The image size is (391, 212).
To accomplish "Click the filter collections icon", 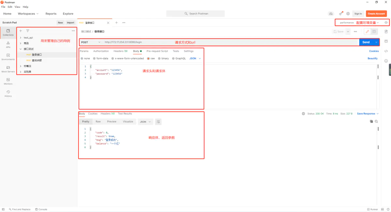I will 28,31.
